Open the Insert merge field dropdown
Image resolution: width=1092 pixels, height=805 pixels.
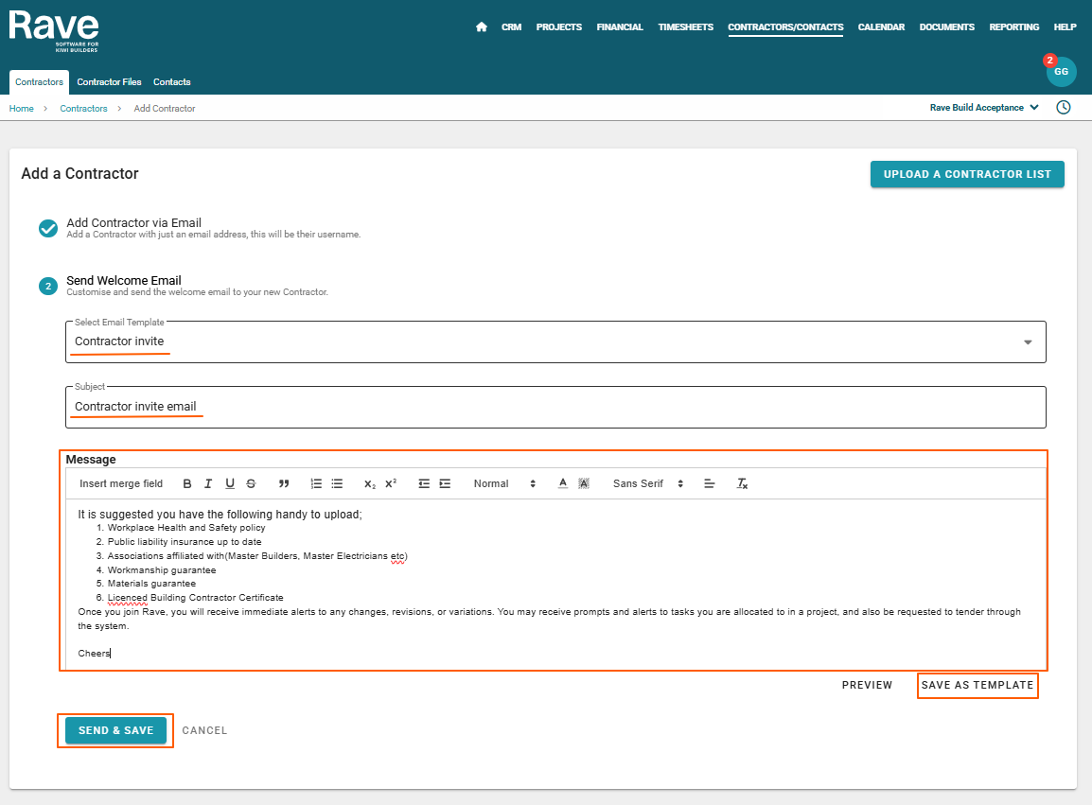pyautogui.click(x=121, y=483)
